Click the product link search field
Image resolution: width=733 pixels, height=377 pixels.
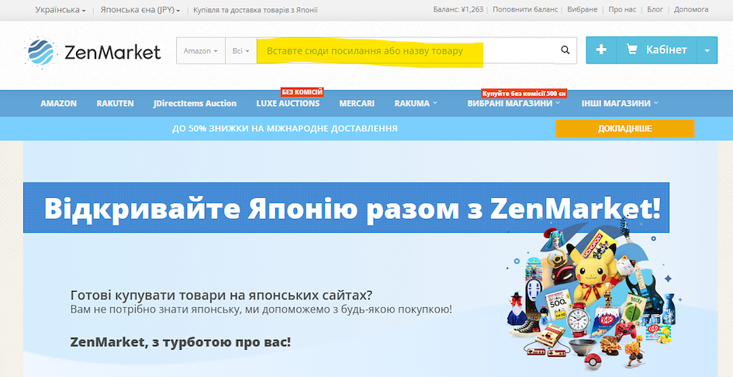point(406,50)
